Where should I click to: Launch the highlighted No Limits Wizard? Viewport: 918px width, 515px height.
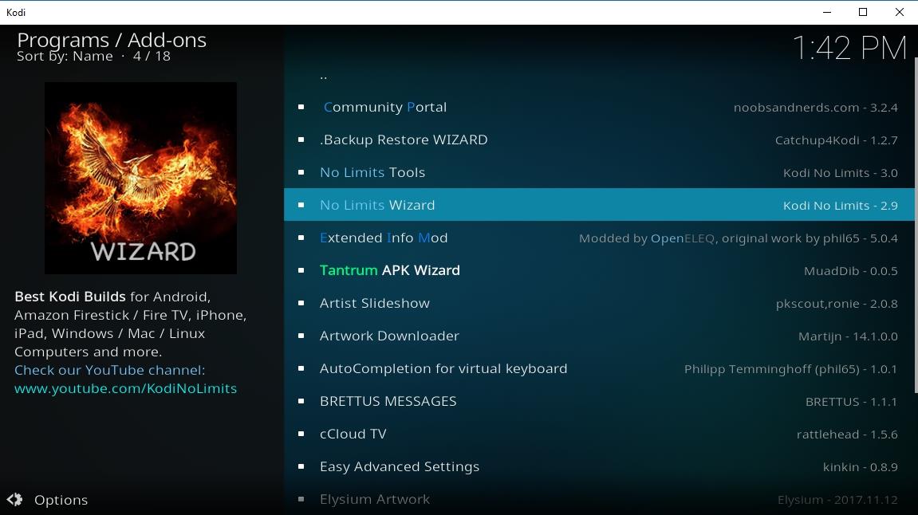[x=599, y=205]
